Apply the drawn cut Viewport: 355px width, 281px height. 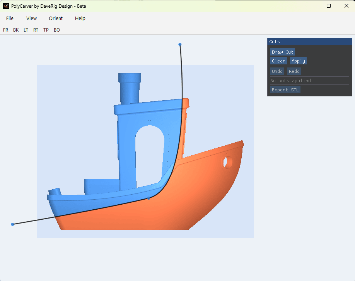[x=298, y=61]
